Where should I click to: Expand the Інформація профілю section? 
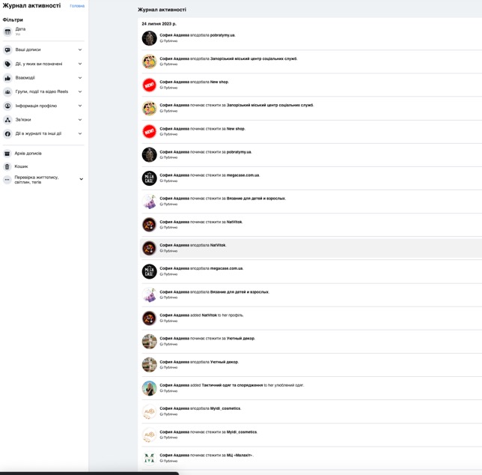coord(80,106)
